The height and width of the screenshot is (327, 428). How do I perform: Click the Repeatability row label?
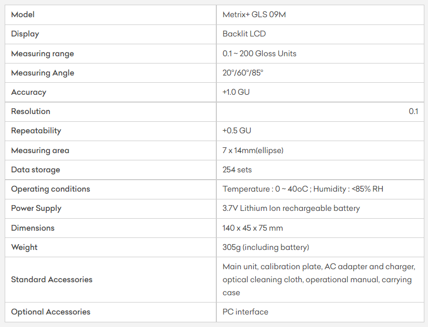coord(36,131)
